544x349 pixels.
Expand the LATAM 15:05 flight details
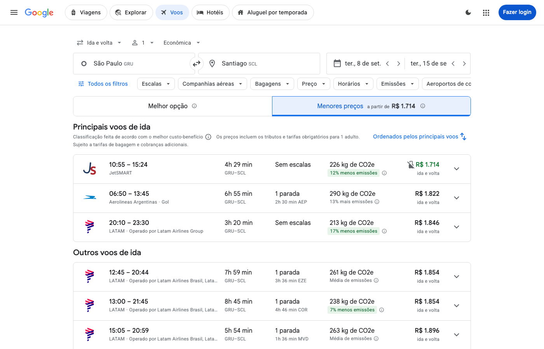(x=457, y=335)
